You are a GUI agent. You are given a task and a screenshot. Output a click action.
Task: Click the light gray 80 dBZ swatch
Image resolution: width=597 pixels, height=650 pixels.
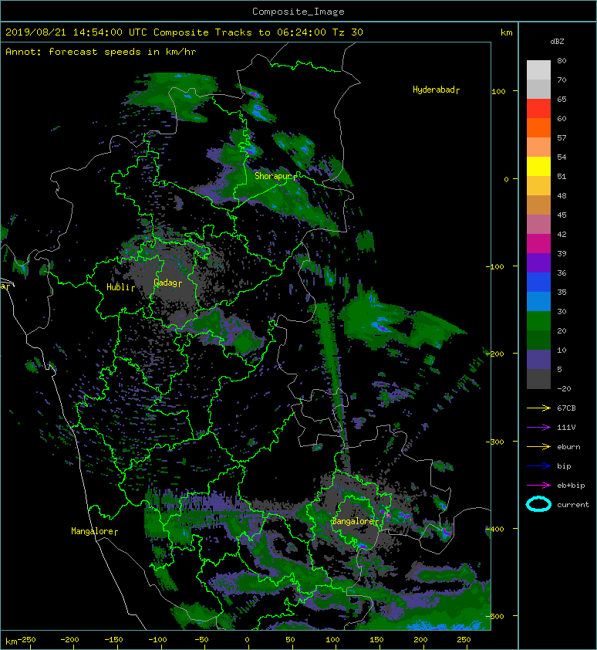tap(538, 69)
